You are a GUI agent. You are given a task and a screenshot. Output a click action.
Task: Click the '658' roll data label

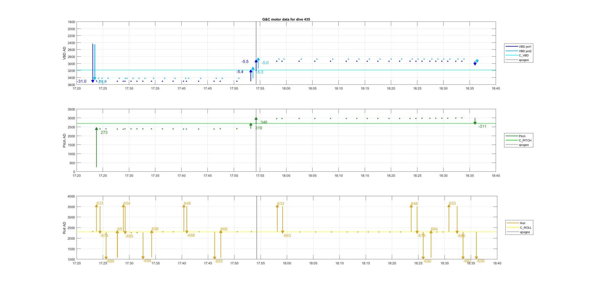tap(155, 229)
